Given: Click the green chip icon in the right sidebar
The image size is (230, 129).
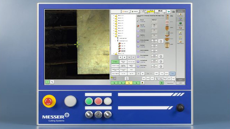Looking at the screenshot, I should (x=180, y=23).
